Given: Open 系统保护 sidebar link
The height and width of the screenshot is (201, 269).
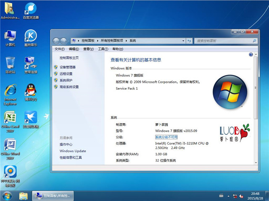Looking at the screenshot, I should (66, 80).
